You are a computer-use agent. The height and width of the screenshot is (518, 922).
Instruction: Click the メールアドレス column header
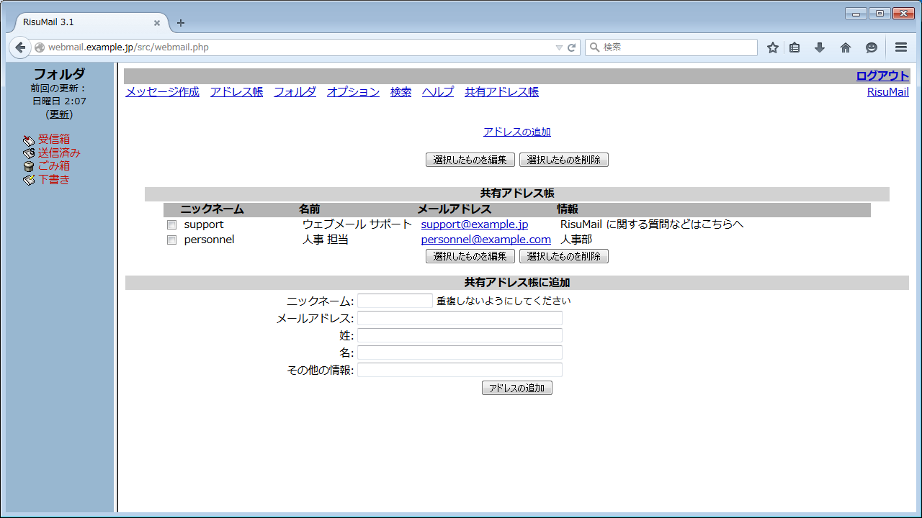454,209
